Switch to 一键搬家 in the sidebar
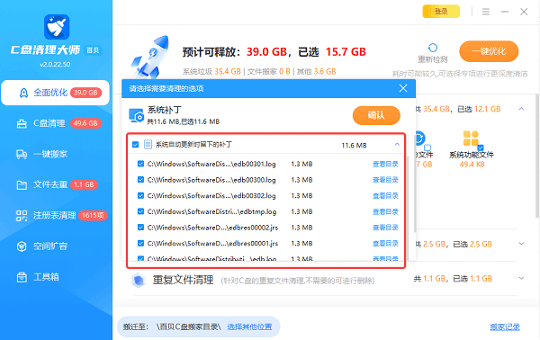Screen dimensions: 540x340 (55, 154)
